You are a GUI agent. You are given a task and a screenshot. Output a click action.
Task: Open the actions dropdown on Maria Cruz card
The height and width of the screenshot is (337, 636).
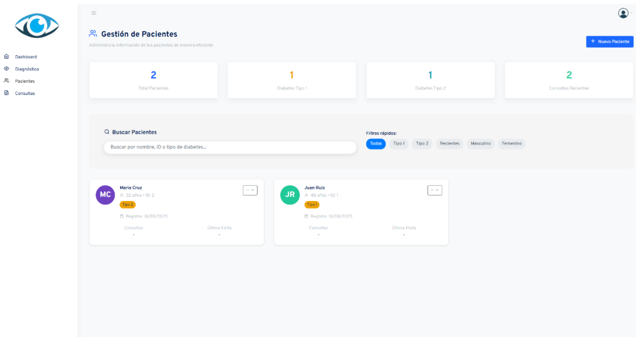[x=250, y=190]
